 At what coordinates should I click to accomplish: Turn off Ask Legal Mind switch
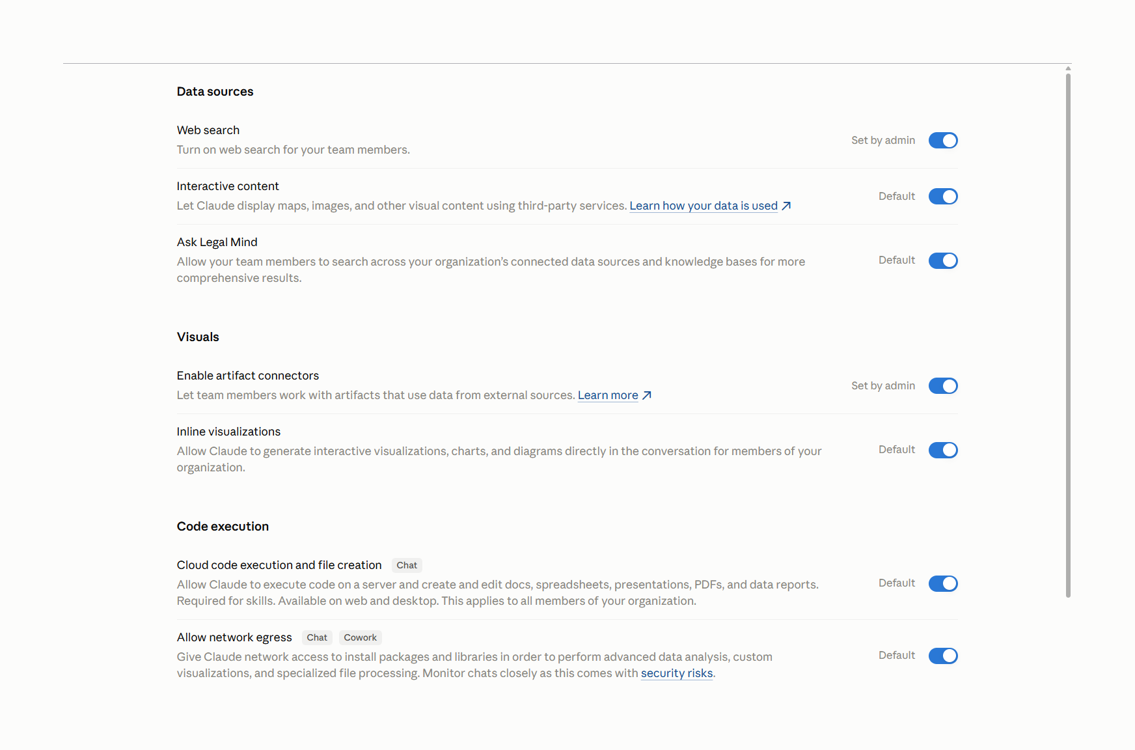pyautogui.click(x=943, y=260)
